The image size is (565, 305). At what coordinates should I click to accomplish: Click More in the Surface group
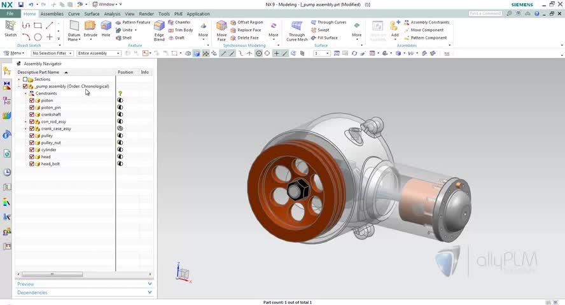pyautogui.click(x=356, y=30)
